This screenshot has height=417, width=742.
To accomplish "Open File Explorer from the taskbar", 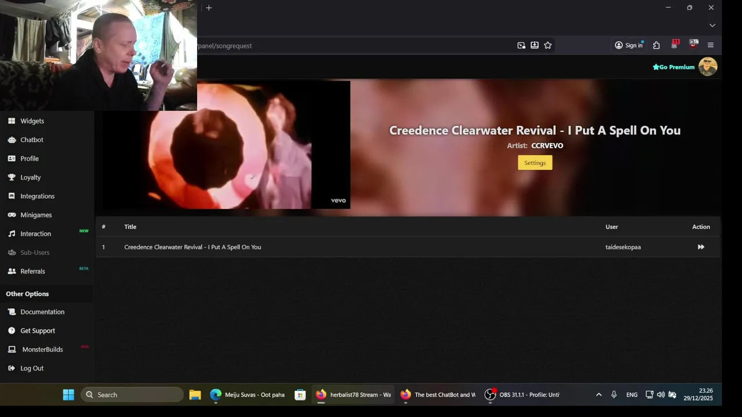I will 195,395.
